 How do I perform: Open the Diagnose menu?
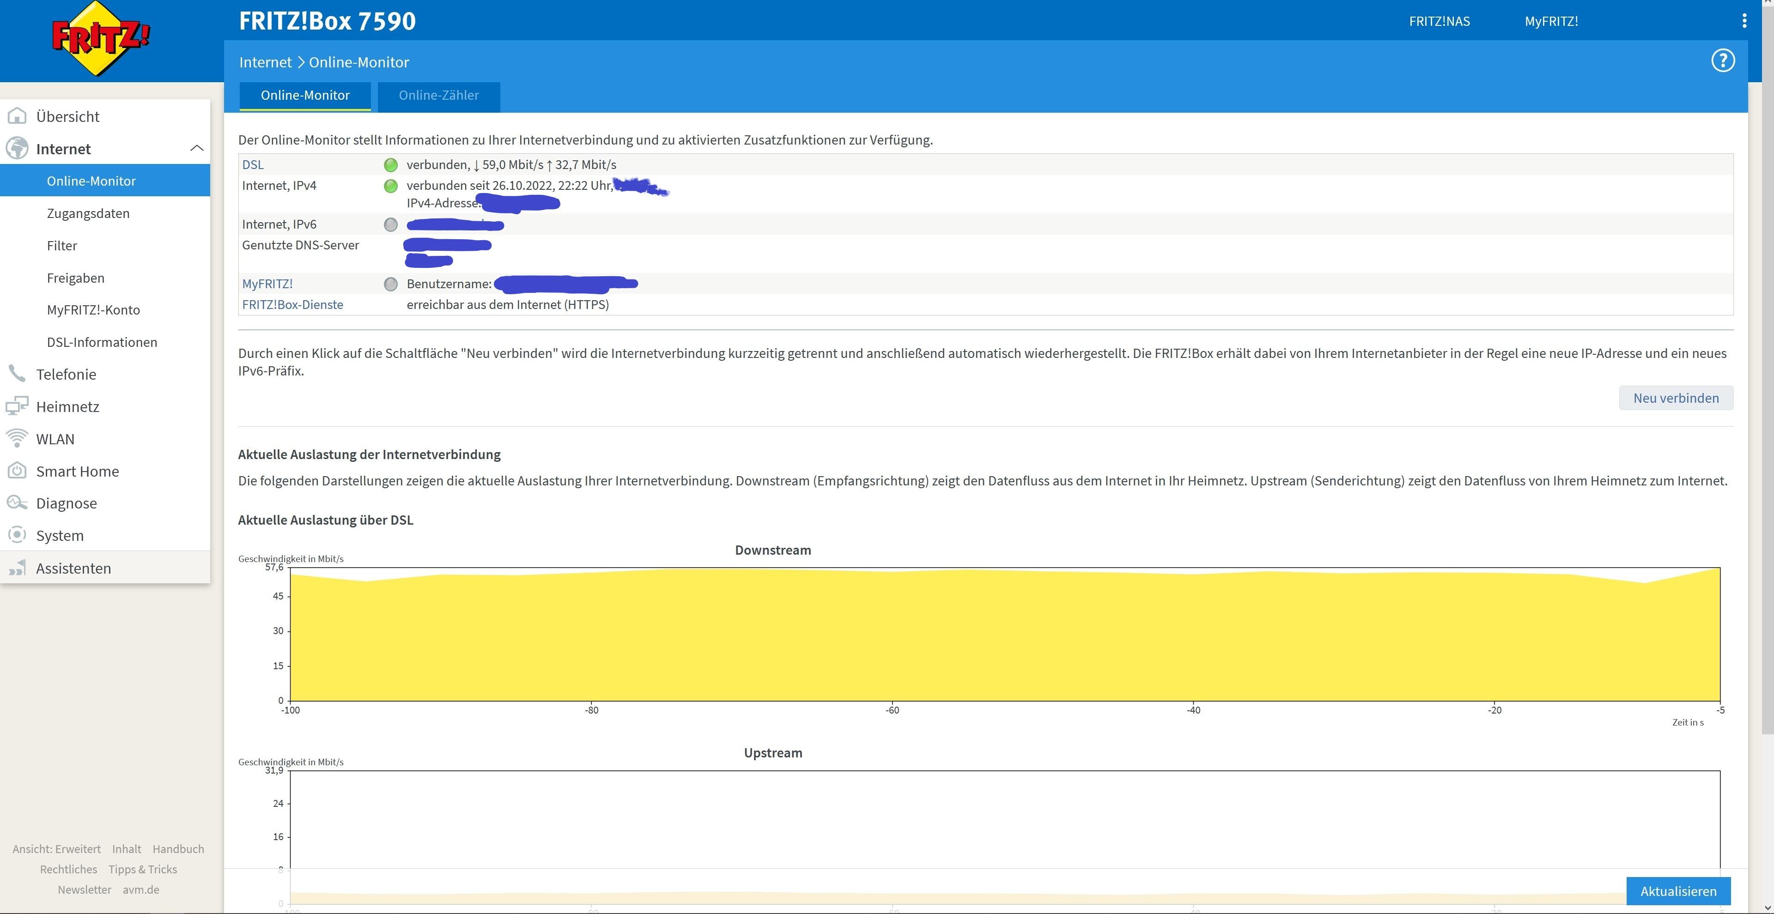click(66, 503)
